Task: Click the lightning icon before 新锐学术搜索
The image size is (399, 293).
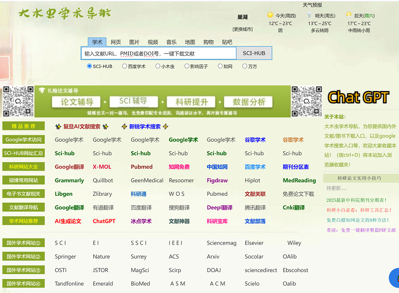Action: (124, 126)
